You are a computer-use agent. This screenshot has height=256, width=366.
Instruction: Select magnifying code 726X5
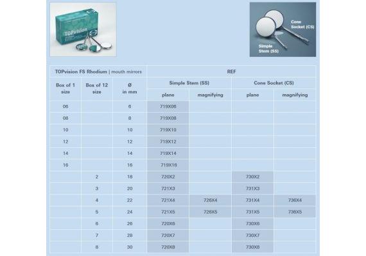[210, 212]
